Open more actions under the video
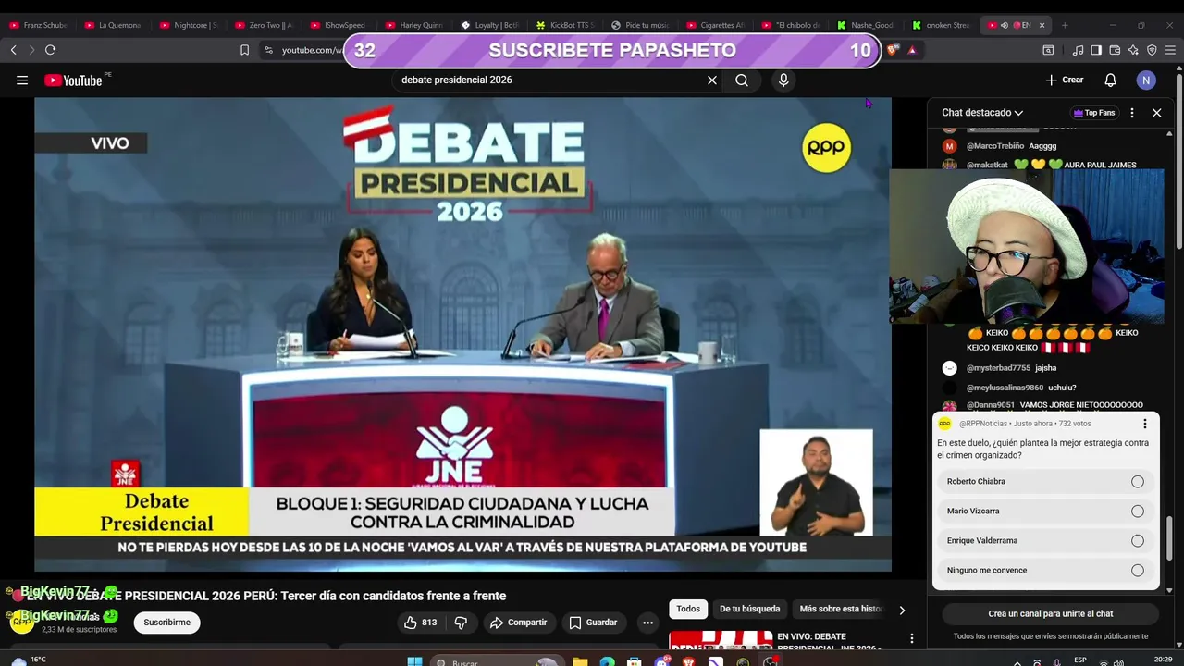 (647, 623)
